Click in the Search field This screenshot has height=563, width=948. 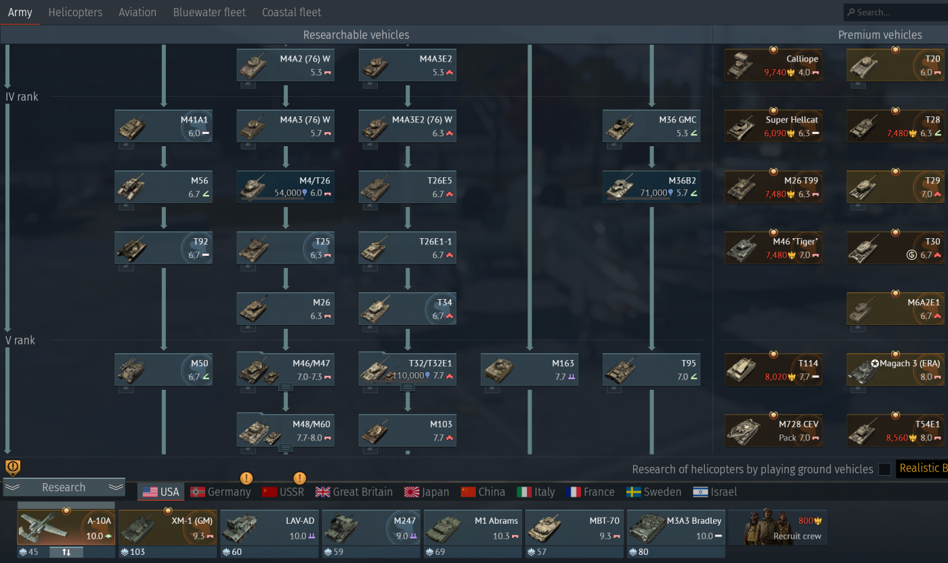point(895,12)
